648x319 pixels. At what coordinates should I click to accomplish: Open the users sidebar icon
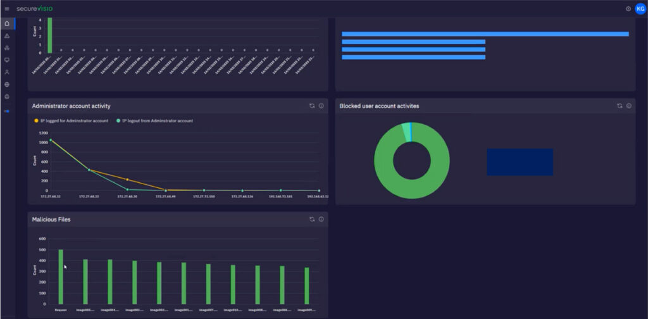tap(6, 72)
